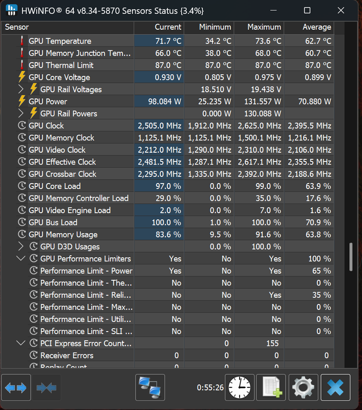Click GPU Bus Load current 100.0 %

pos(166,222)
